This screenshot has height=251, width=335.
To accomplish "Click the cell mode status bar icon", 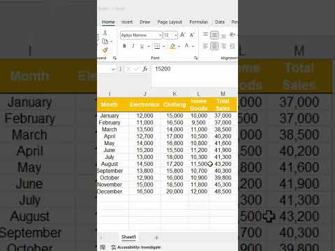I will [103, 248].
